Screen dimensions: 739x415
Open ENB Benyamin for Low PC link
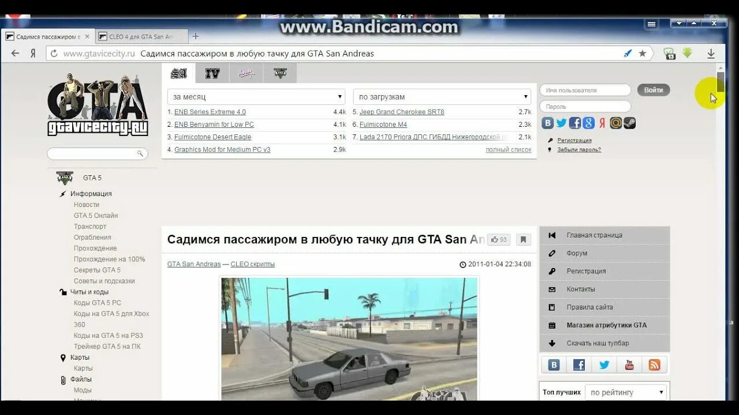coord(214,124)
